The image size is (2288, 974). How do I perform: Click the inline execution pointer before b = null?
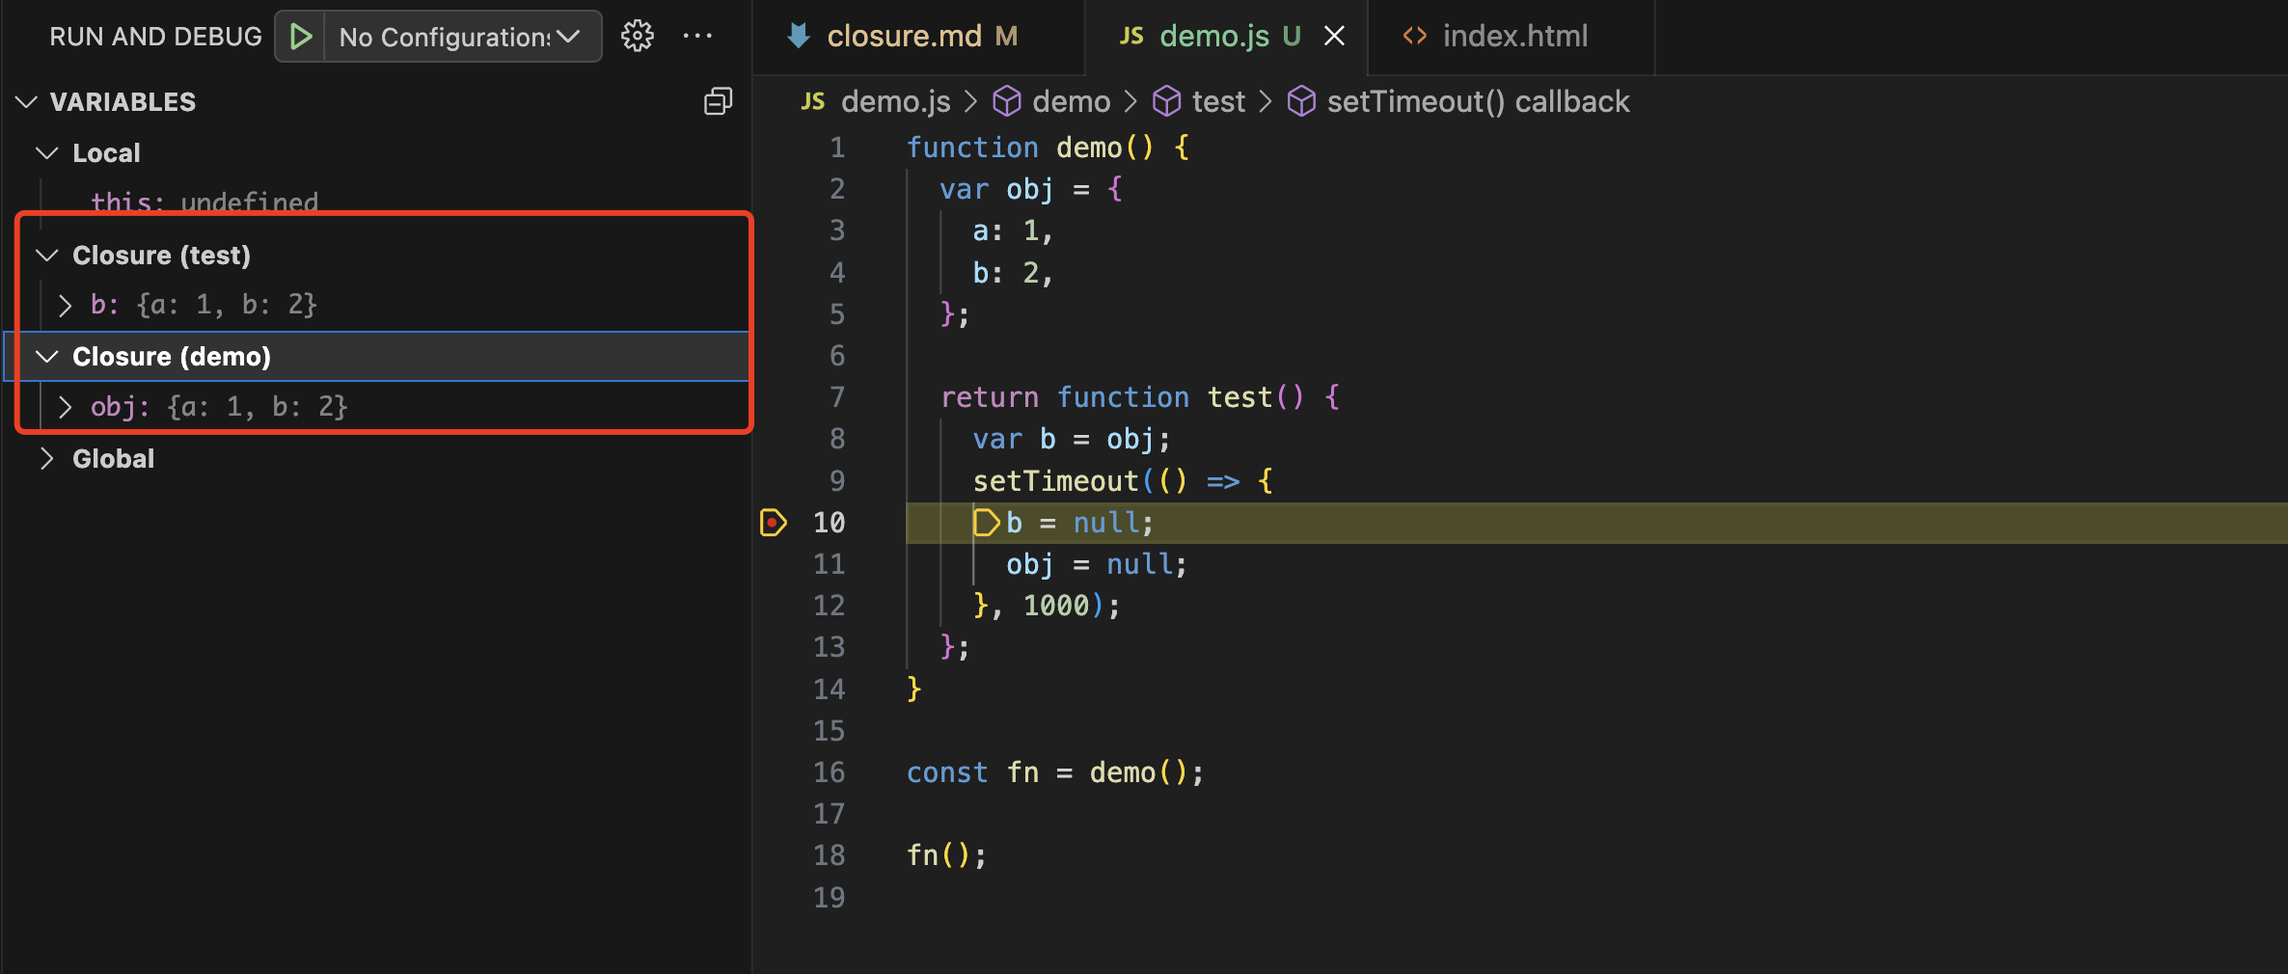coord(987,523)
